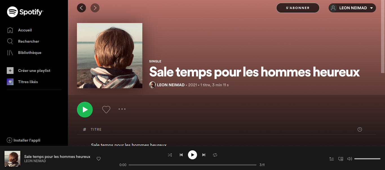Play the single with green play button

(x=85, y=110)
